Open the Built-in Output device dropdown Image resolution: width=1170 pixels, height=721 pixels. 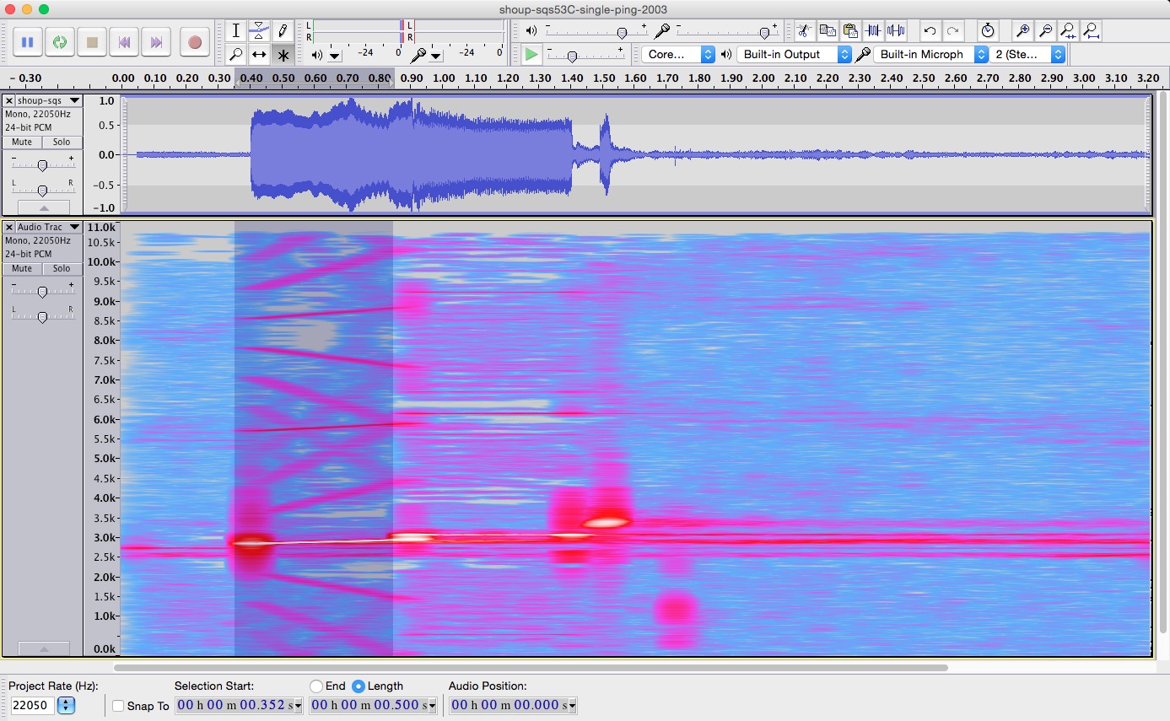[x=795, y=55]
